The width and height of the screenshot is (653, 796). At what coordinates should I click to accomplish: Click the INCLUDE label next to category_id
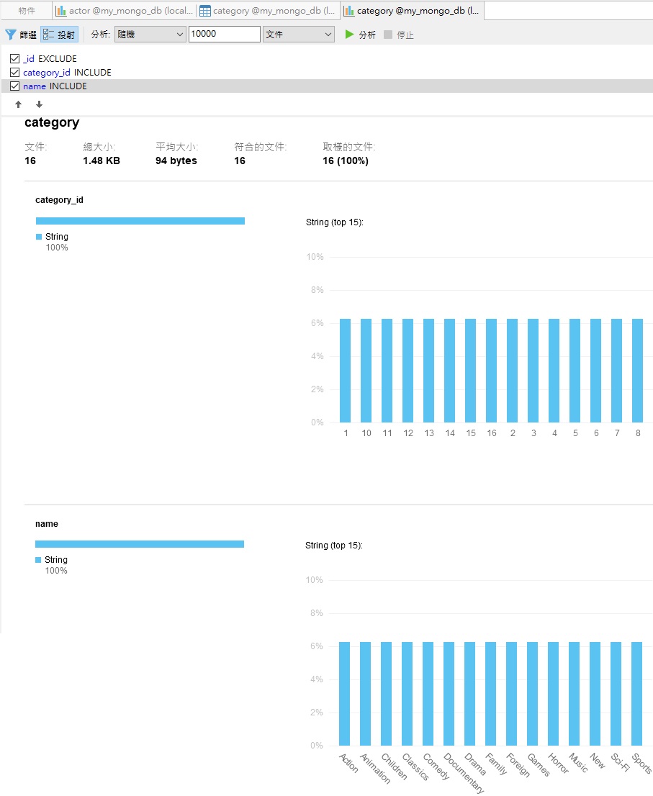(x=93, y=73)
